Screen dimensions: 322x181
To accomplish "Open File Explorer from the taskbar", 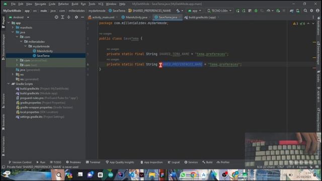I will point(152,175).
